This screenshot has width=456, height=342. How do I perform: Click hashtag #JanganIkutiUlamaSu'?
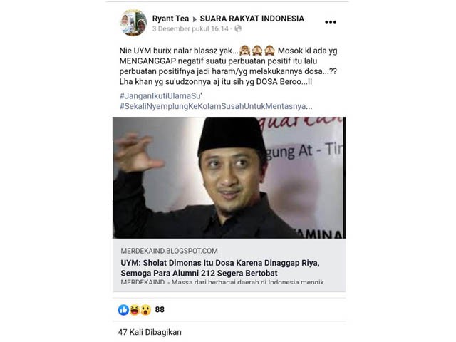tap(160, 96)
